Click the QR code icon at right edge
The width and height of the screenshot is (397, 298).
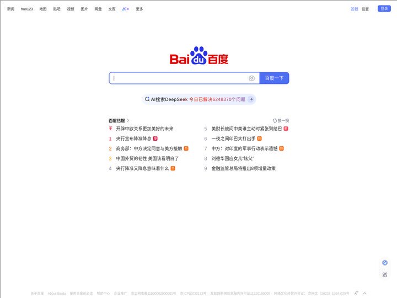(385, 275)
